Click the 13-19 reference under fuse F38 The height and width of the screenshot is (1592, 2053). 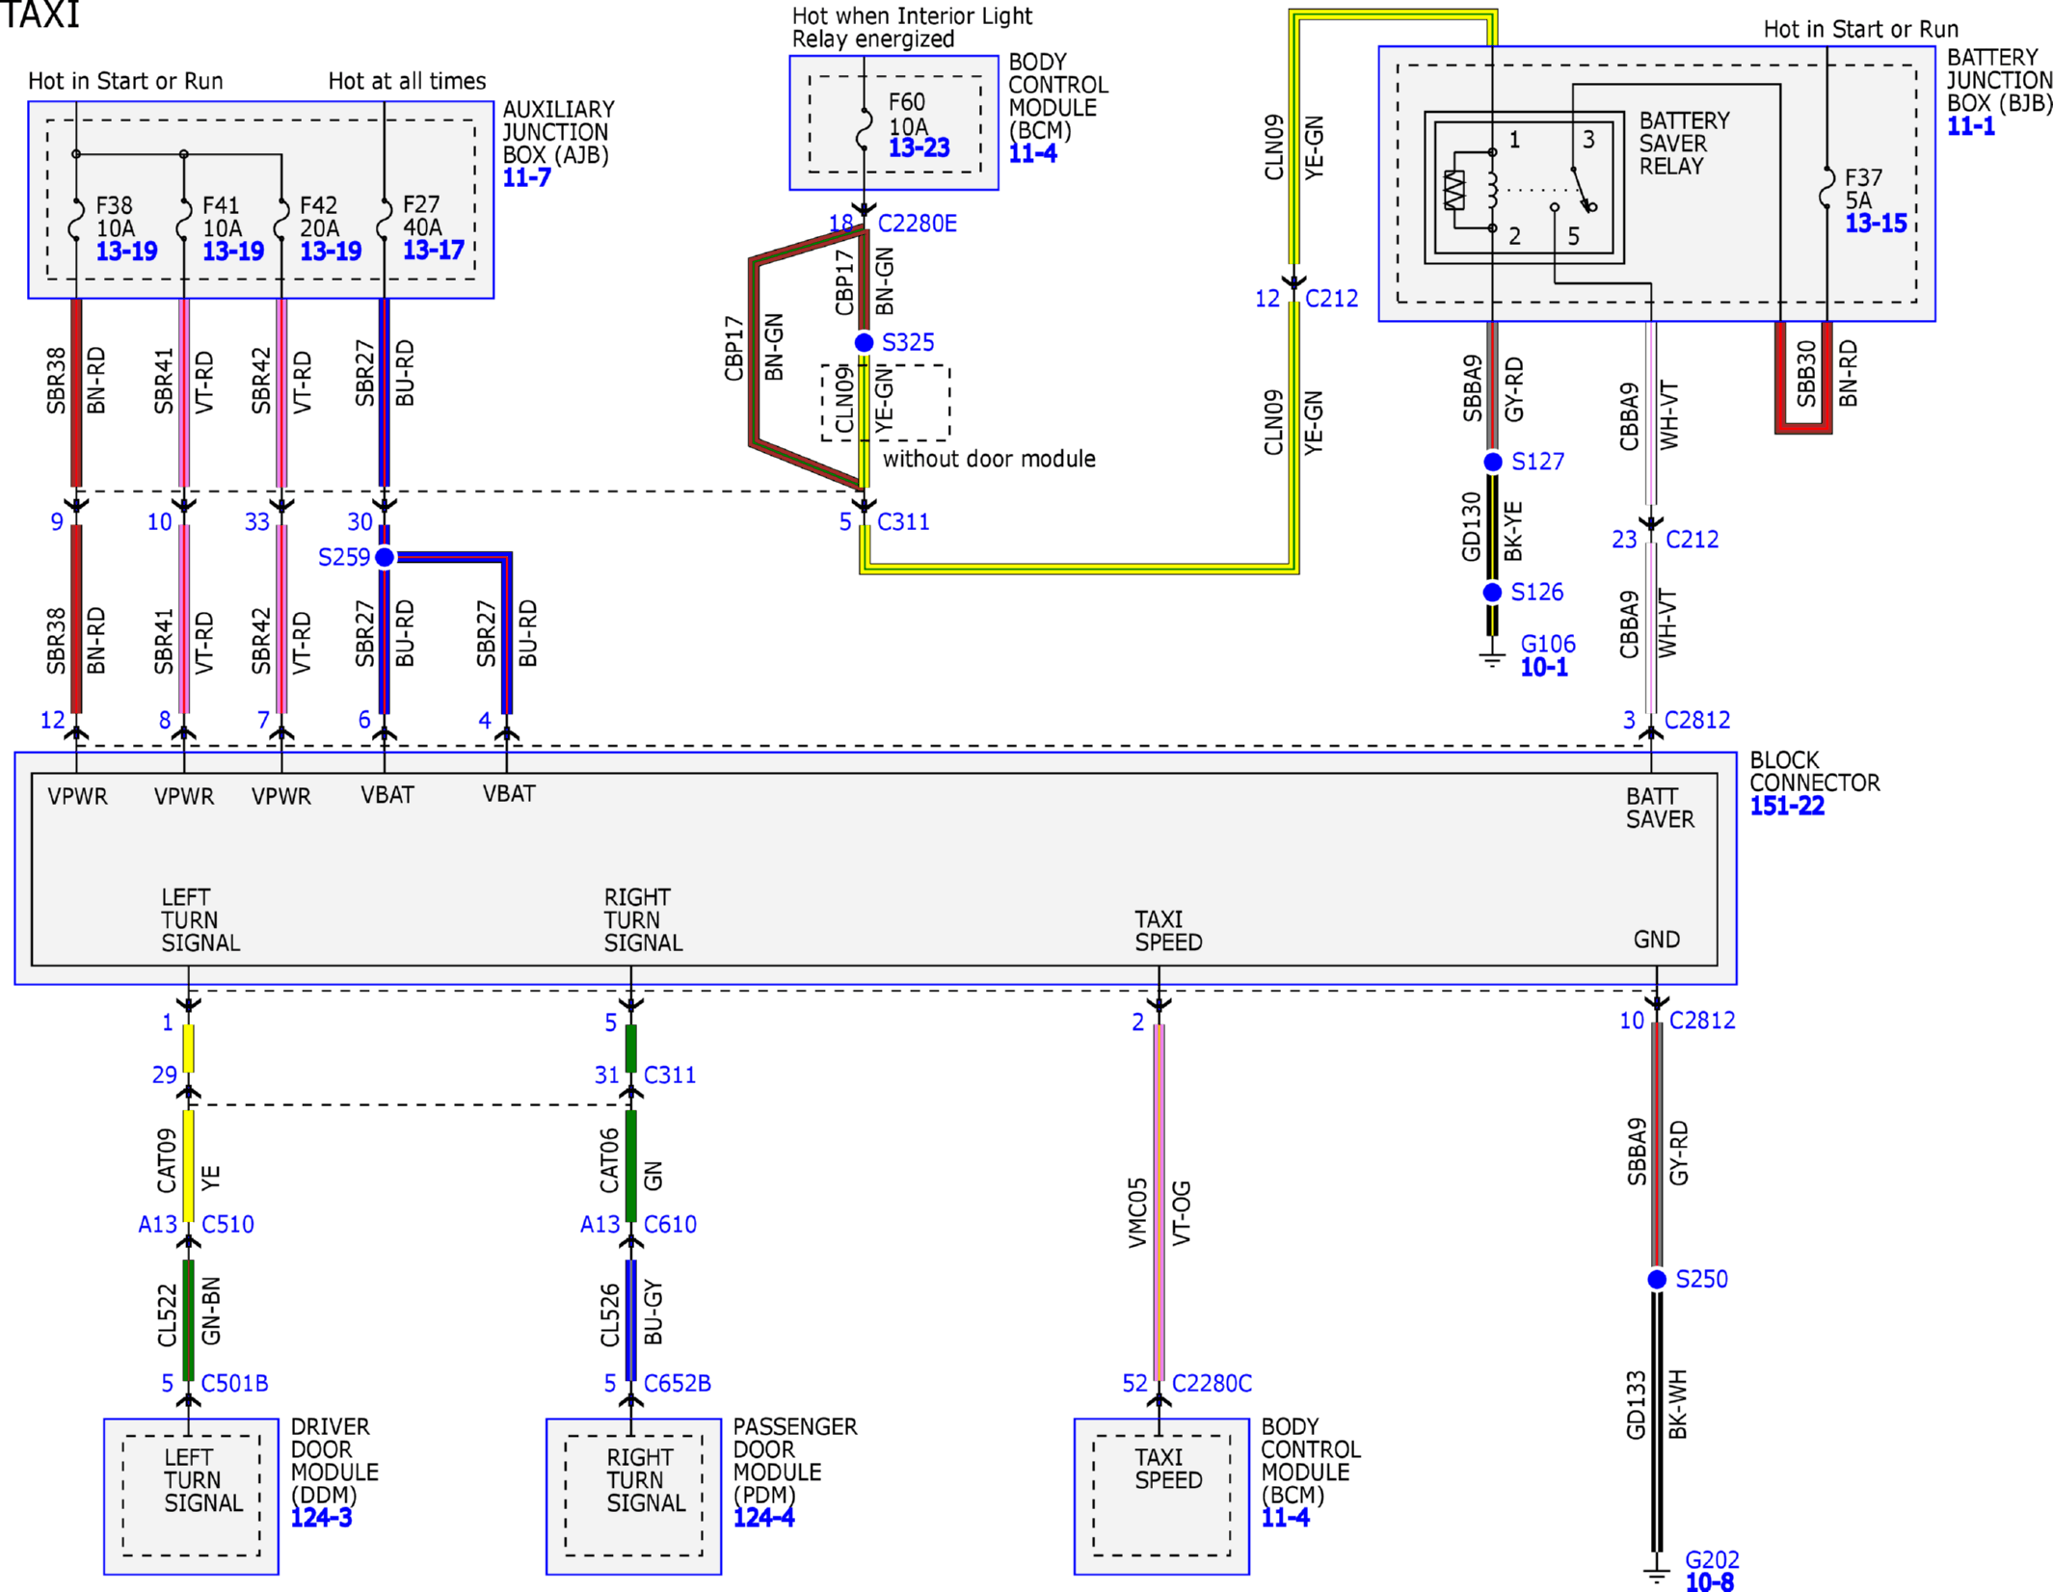126,252
